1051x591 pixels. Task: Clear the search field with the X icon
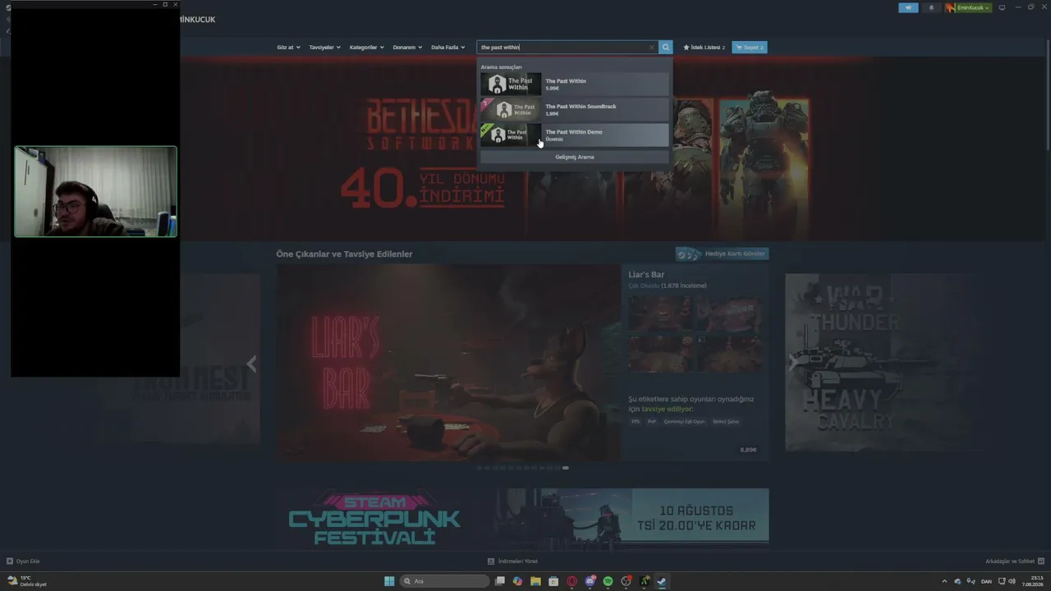coord(652,48)
